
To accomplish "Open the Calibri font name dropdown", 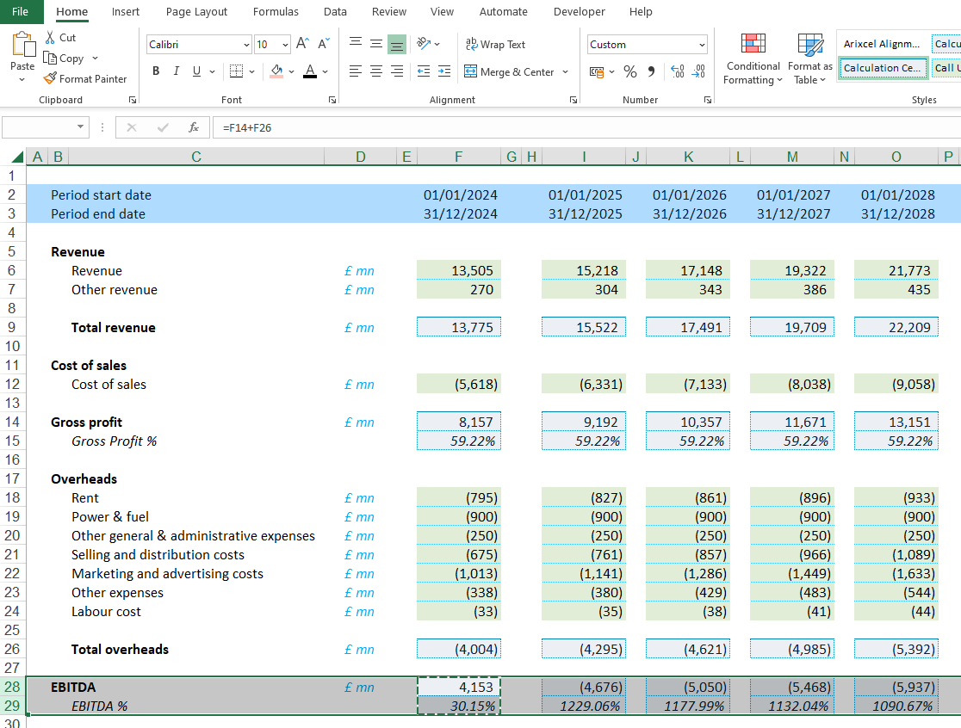I will (247, 45).
